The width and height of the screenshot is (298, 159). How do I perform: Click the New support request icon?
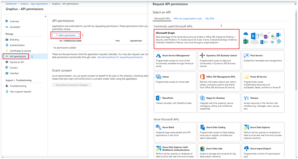point(7,92)
